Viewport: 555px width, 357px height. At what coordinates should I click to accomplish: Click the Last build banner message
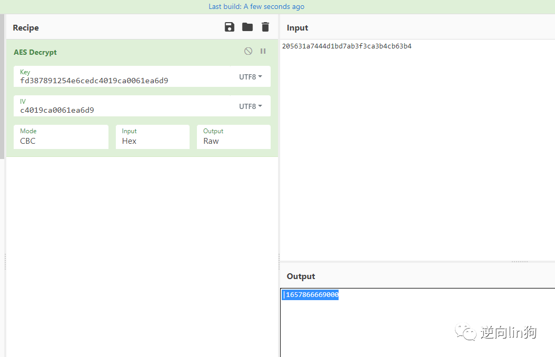click(256, 6)
